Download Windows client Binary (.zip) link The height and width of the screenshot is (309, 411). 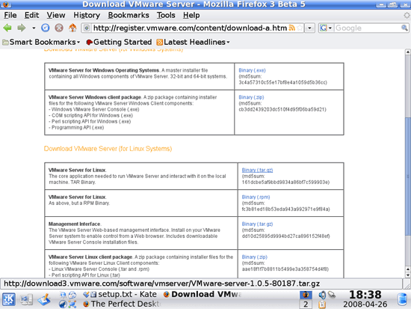[x=251, y=97]
